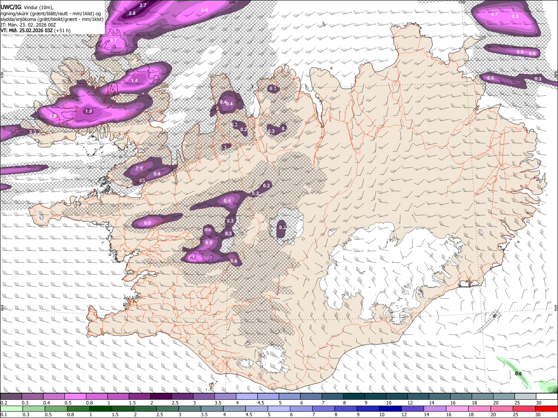Click the '0.1' label under the lower legend
Image resolution: width=558 pixels, height=418 pixels.
pyautogui.click(x=3, y=415)
